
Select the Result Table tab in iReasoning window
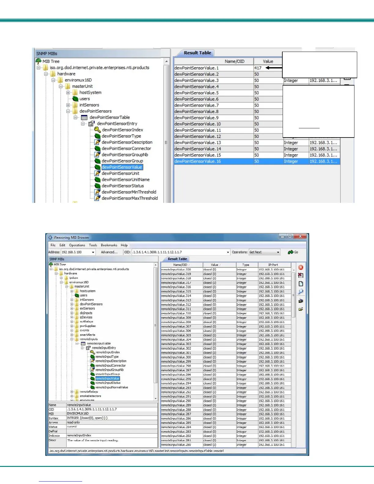click(x=177, y=259)
